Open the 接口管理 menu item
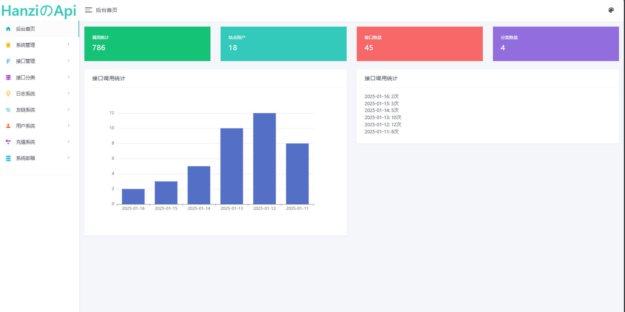 click(x=39, y=61)
